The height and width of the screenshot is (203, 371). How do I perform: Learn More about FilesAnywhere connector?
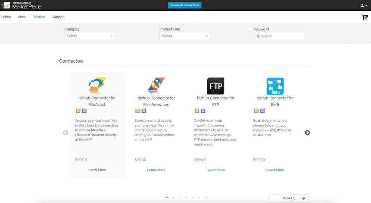point(157,170)
